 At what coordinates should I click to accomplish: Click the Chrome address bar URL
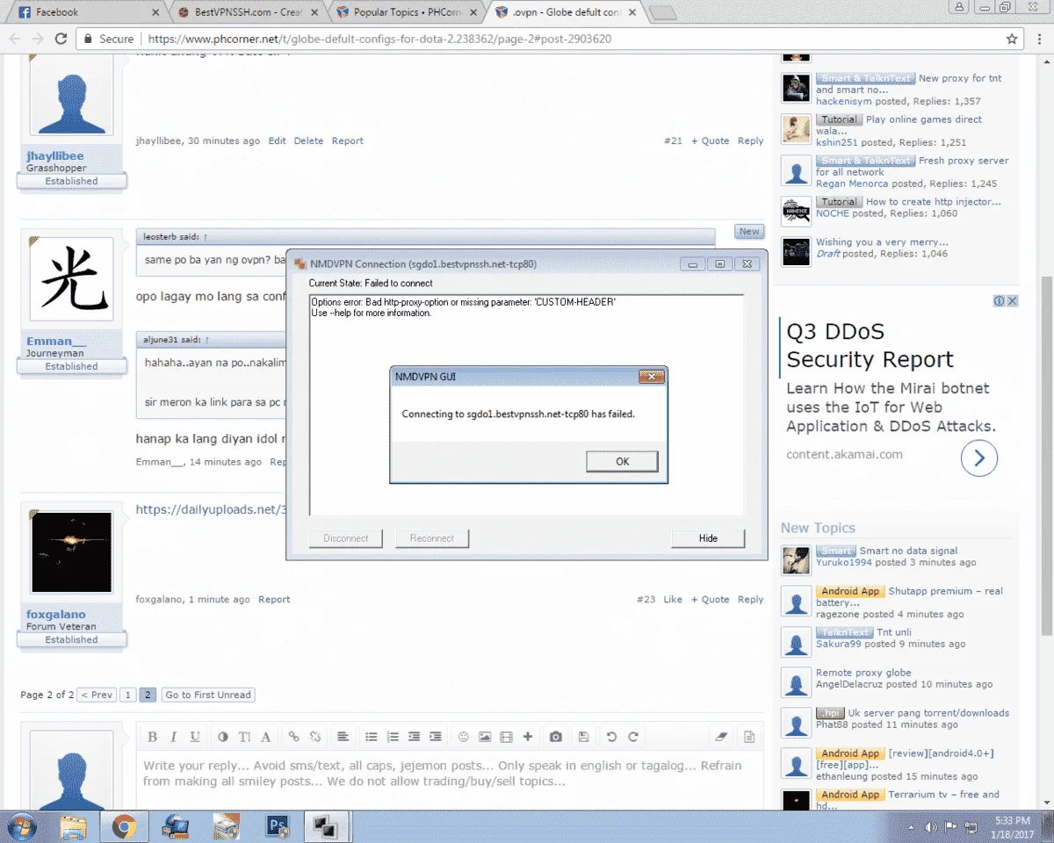pyautogui.click(x=379, y=39)
